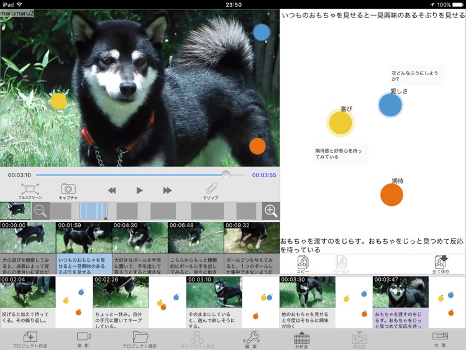This screenshot has width=466, height=350.
Task: Open the diagram preview beside the 00:03:10 clip
Action: pos(261,302)
